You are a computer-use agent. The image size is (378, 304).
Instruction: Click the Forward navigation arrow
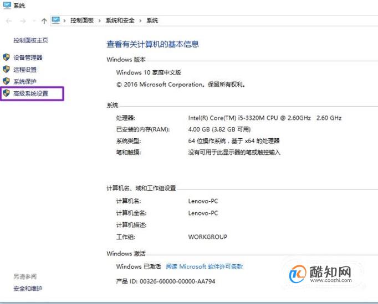[x=23, y=21]
